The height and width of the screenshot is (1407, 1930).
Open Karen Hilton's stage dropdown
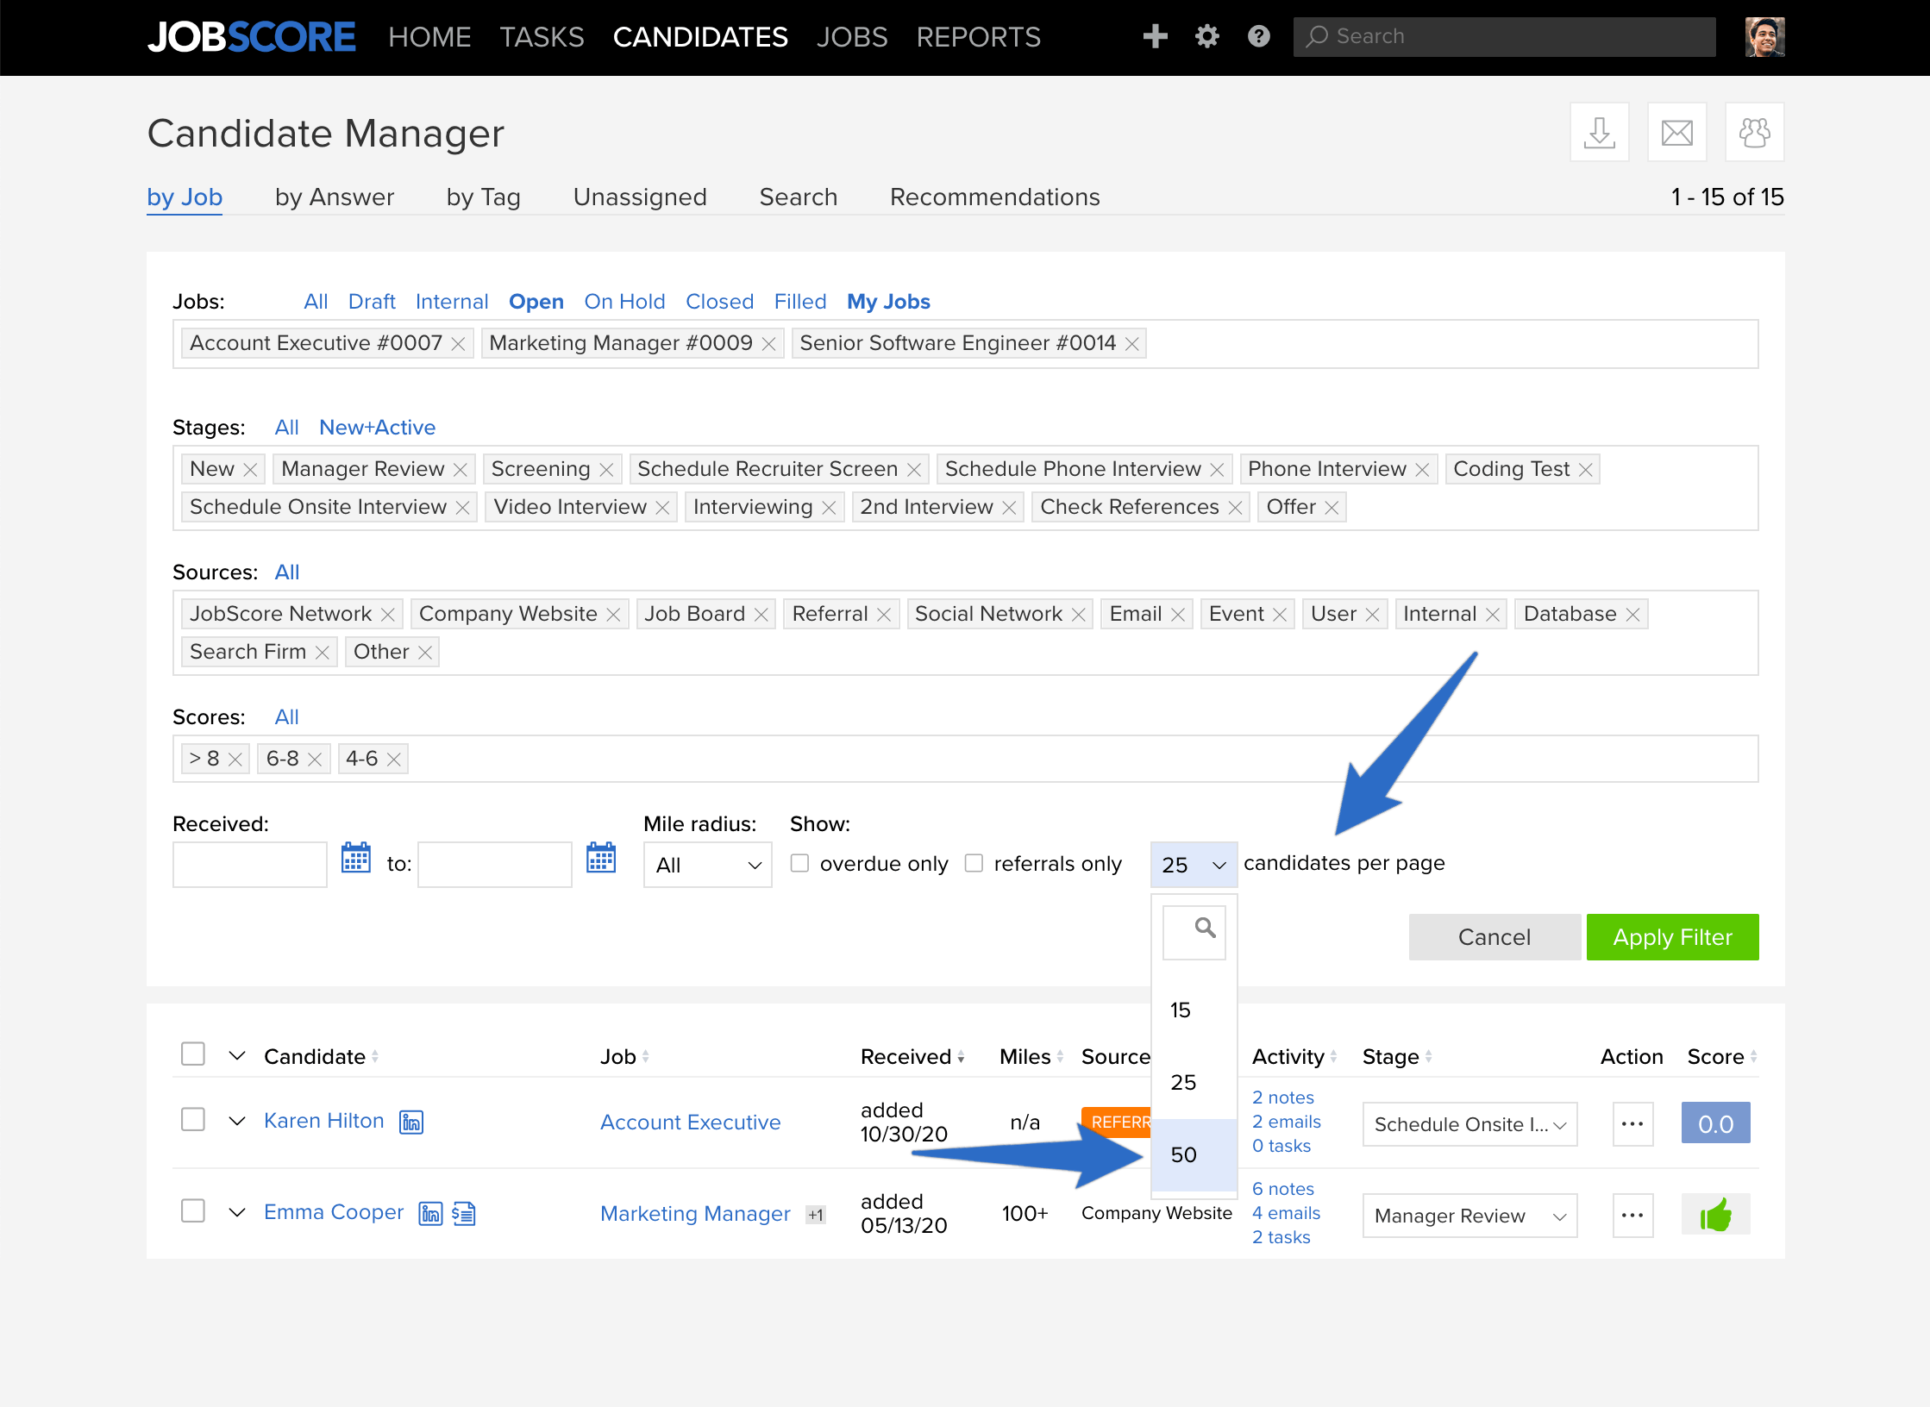tap(1469, 1124)
